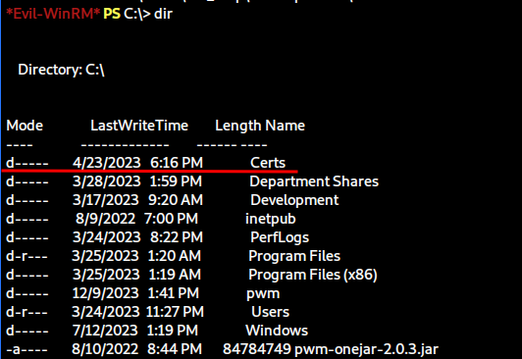Click the Certs directory name

pos(268,163)
